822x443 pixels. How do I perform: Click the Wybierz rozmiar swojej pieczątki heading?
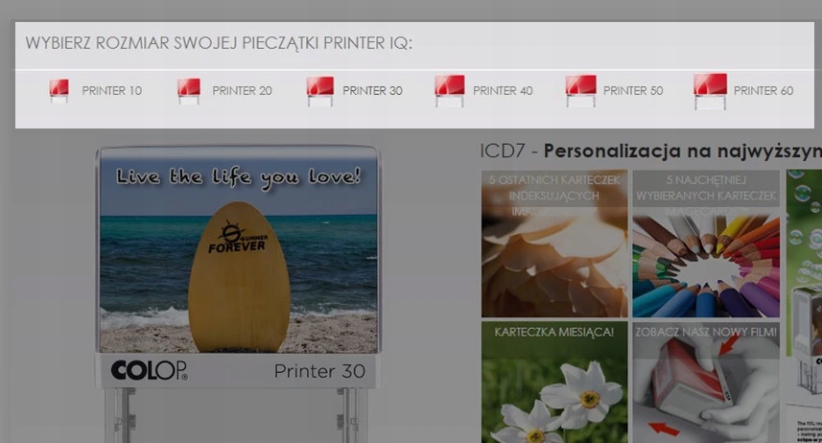219,43
